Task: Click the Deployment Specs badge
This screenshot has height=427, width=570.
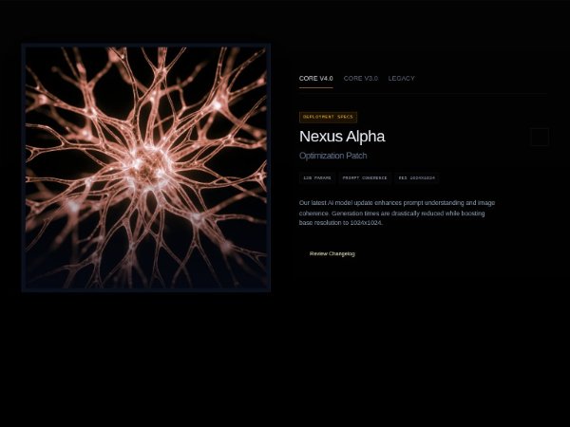Action: pos(328,117)
